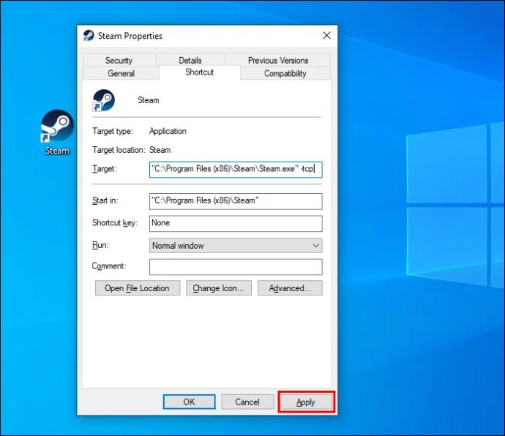Switch to the General tab

pyautogui.click(x=121, y=73)
